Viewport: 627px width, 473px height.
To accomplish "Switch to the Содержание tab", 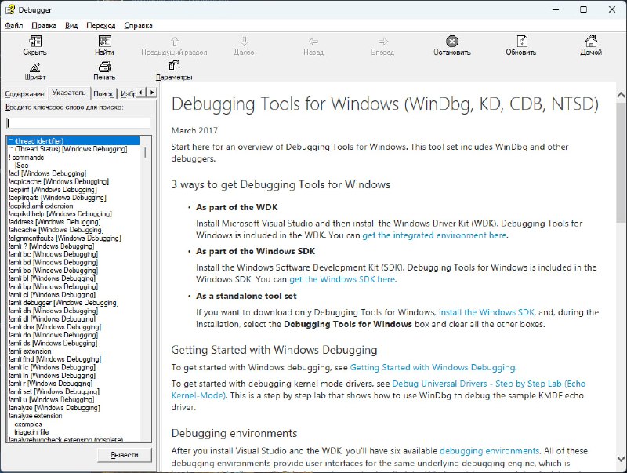I will (x=24, y=93).
